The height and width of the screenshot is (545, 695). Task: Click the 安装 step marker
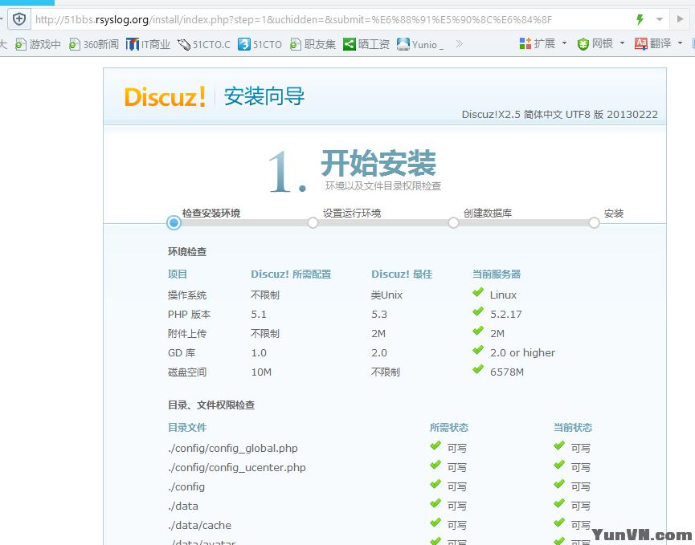click(x=594, y=222)
